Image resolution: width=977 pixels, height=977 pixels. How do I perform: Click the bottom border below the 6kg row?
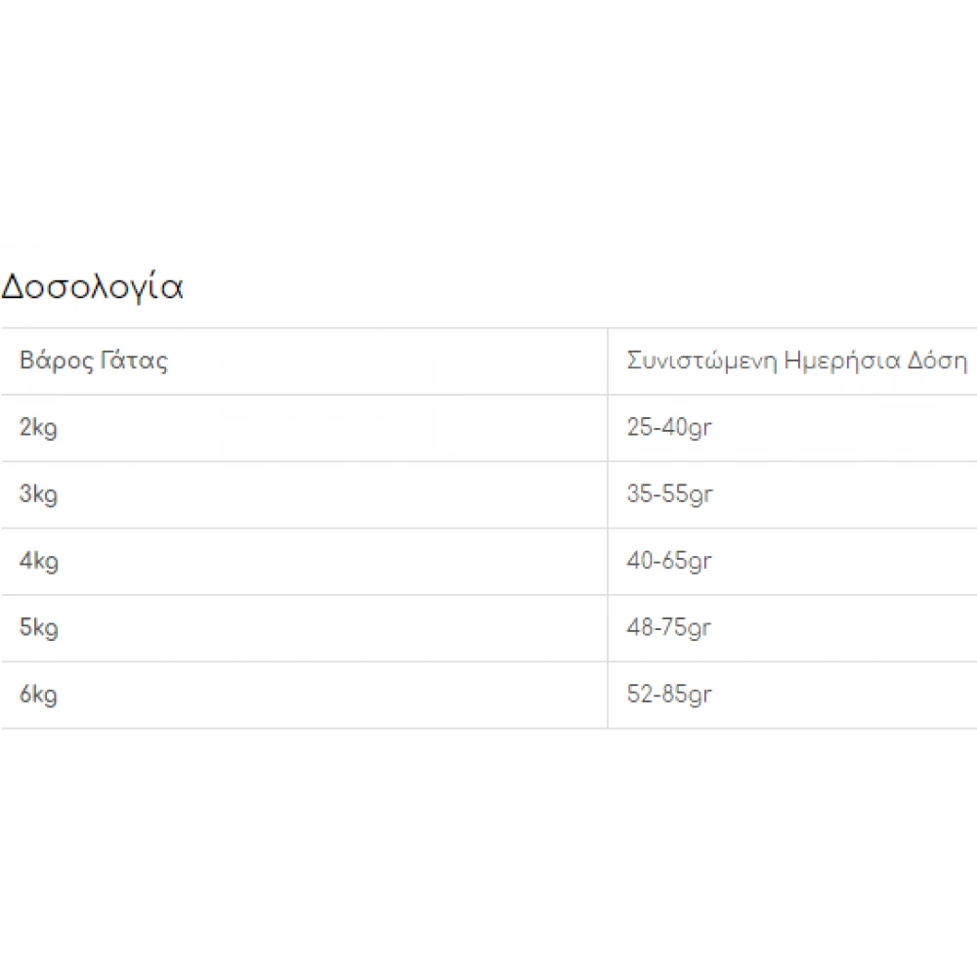pyautogui.click(x=293, y=728)
